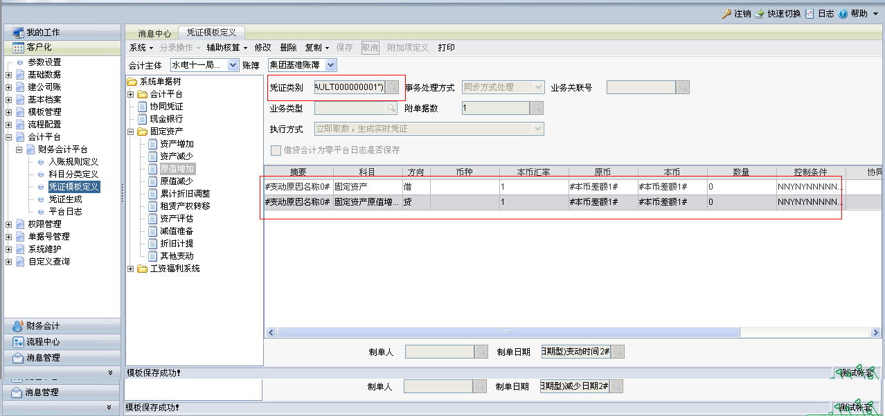Click the 注销 logout key icon
Image resolution: width=885 pixels, height=416 pixels.
click(726, 14)
